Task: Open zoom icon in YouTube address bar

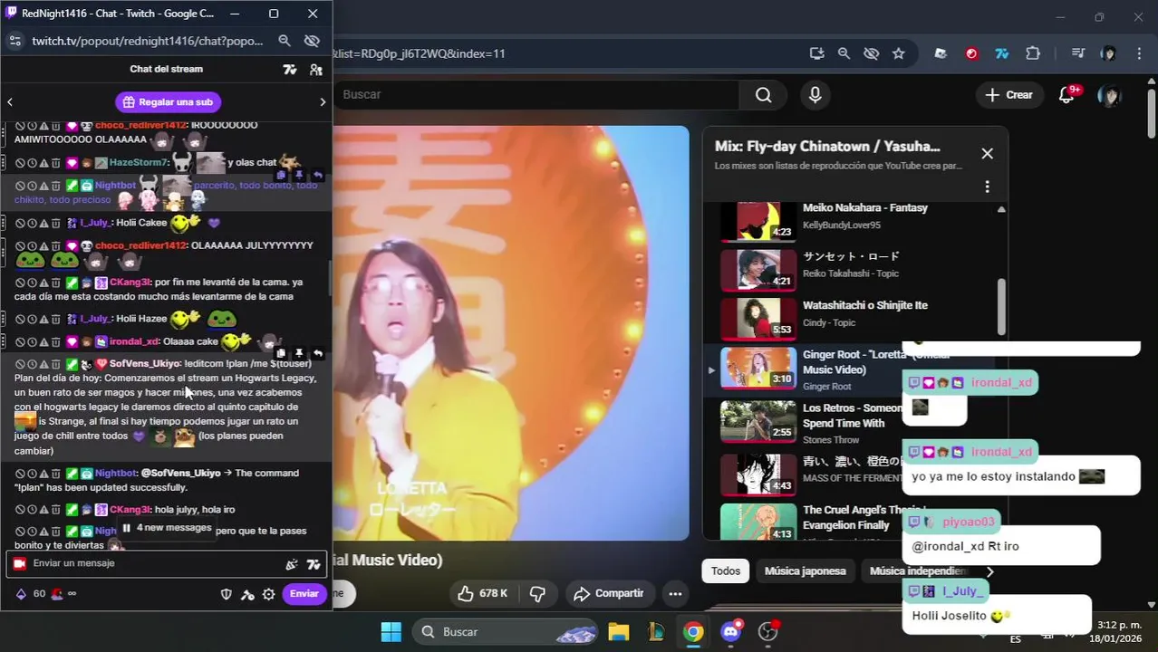Action: pos(844,53)
